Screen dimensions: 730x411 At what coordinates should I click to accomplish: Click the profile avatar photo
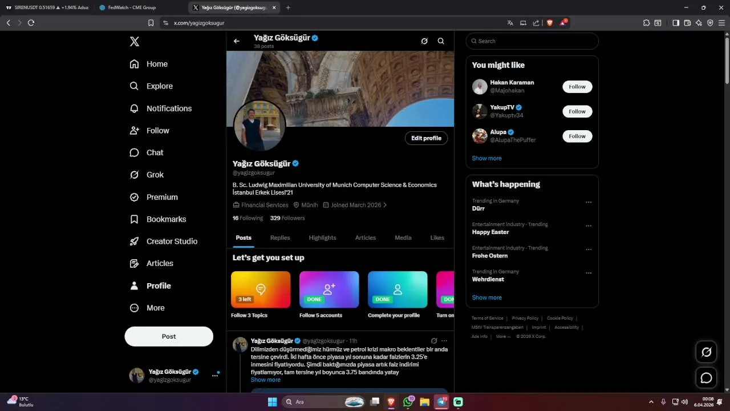(x=259, y=126)
